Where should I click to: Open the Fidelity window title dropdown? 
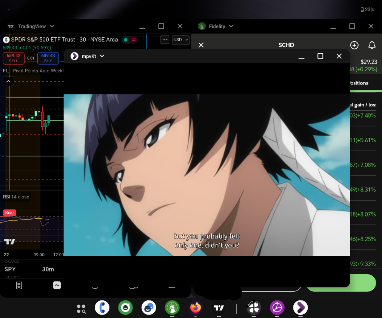coord(231,26)
